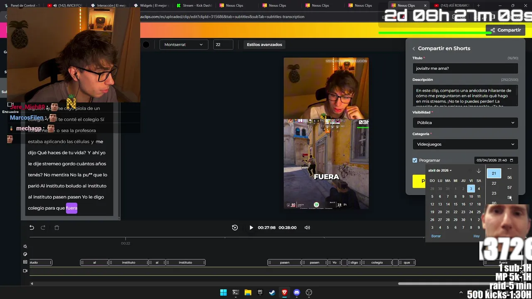The image size is (532, 299).
Task: Launch Epic Games from the taskbar
Action: pos(260,292)
